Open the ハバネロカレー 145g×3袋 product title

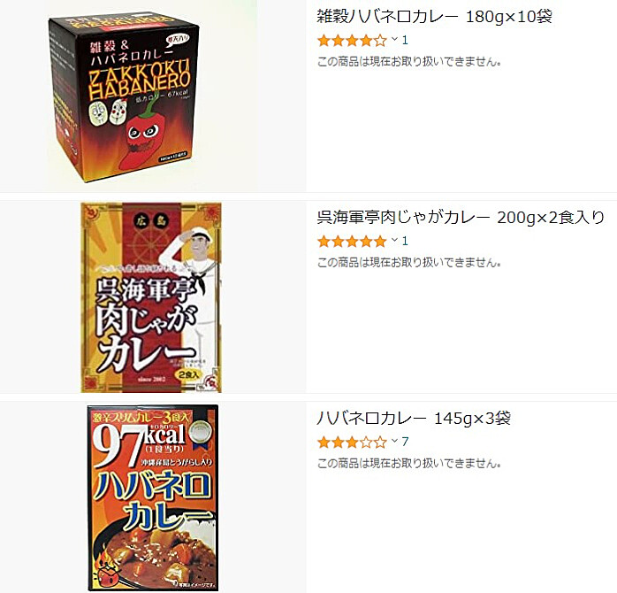414,418
